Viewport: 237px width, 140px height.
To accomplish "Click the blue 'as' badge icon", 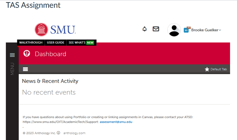I will 187,30.
